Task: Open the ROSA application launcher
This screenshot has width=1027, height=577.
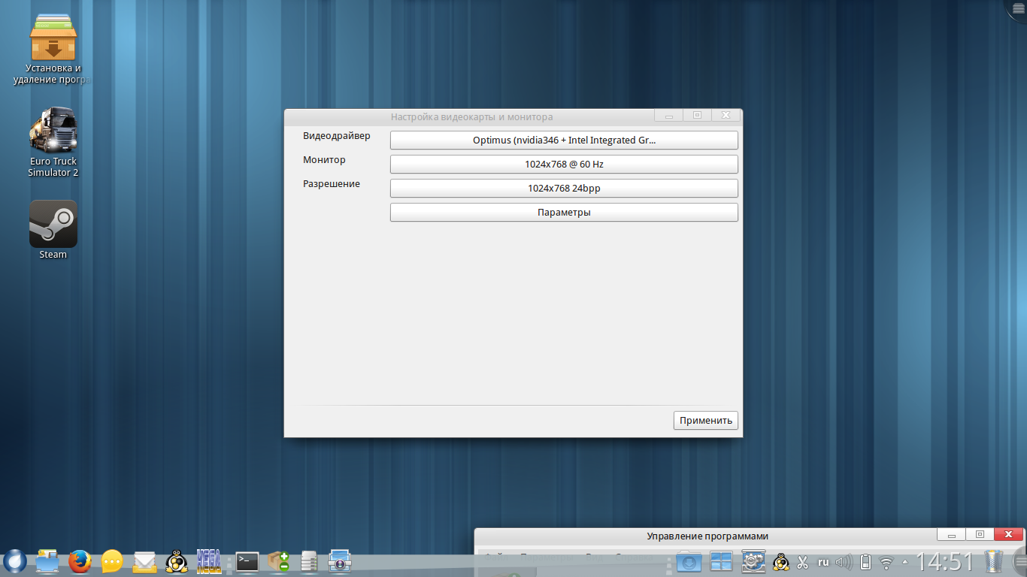Action: pyautogui.click(x=15, y=560)
